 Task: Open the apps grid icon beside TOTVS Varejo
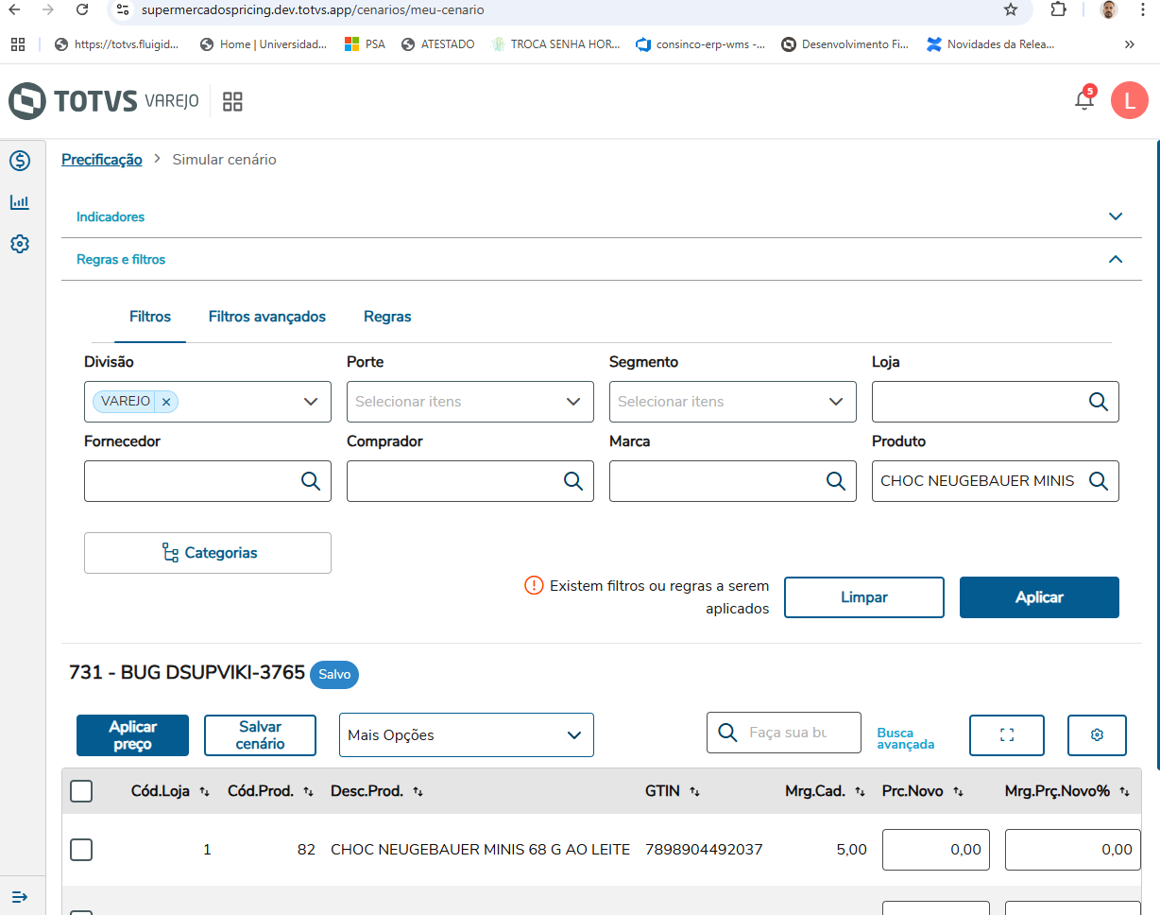point(232,101)
